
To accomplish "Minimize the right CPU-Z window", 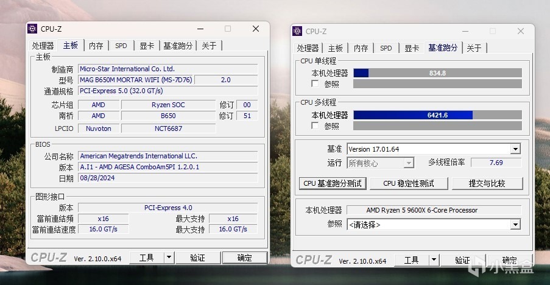I will click(465, 31).
